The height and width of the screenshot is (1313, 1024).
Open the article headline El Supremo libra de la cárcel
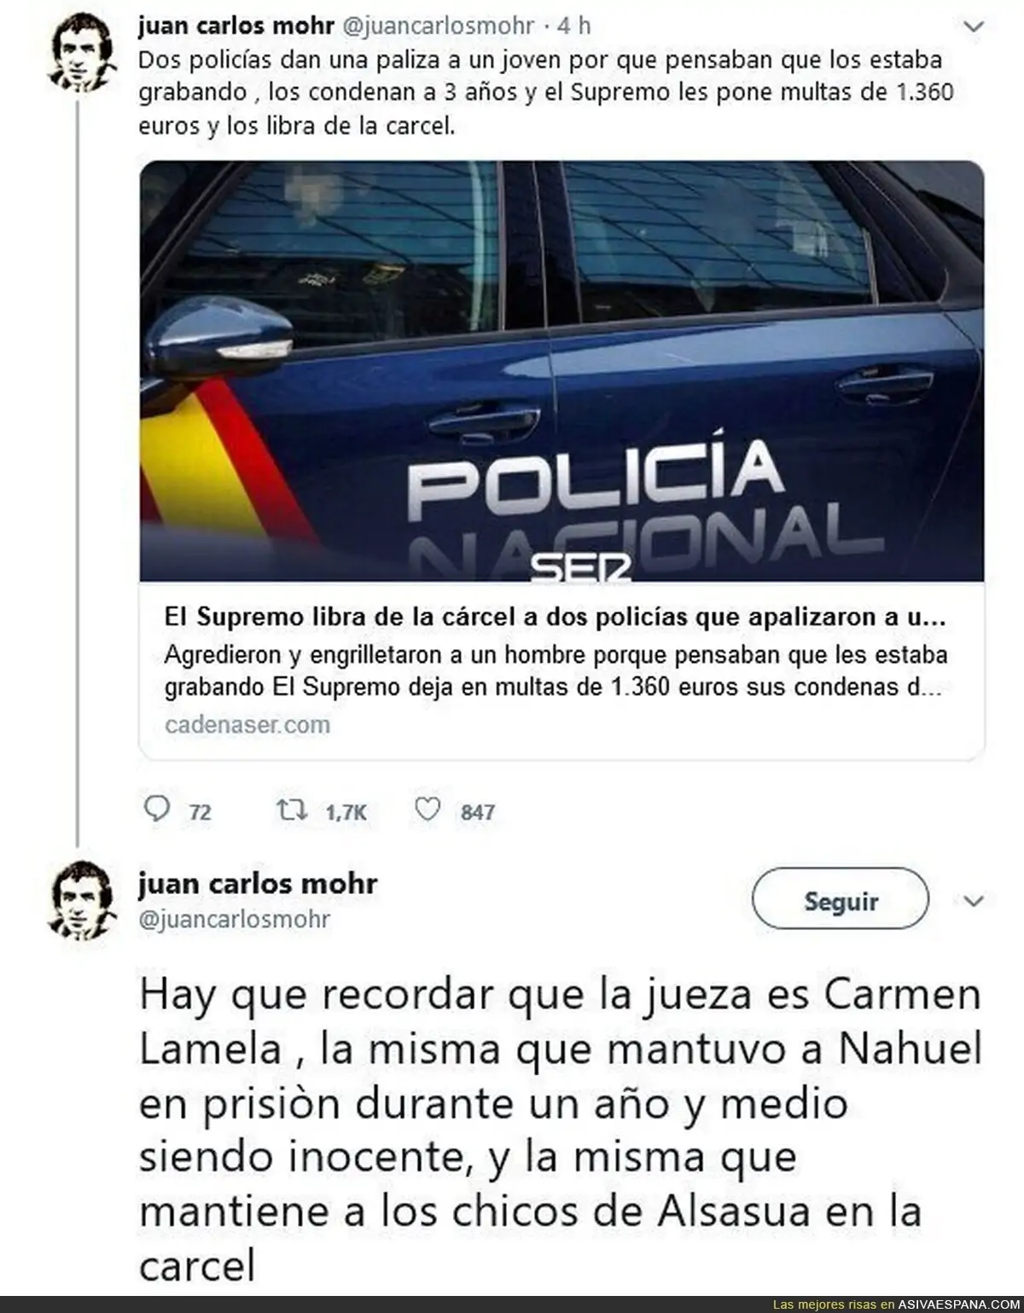click(555, 617)
